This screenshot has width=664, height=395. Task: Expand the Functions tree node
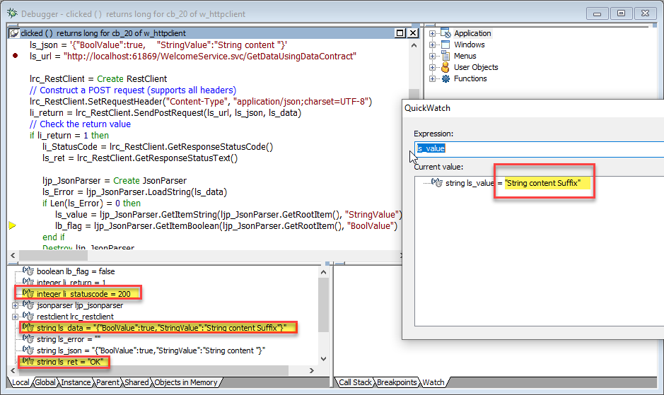pyautogui.click(x=432, y=78)
